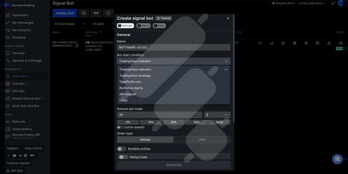Go to the Alerts step tab

pyautogui.click(x=144, y=26)
